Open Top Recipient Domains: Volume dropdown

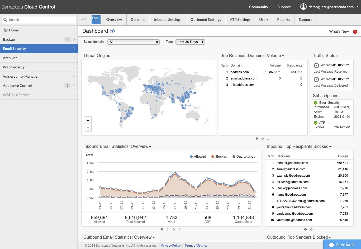tap(253, 56)
